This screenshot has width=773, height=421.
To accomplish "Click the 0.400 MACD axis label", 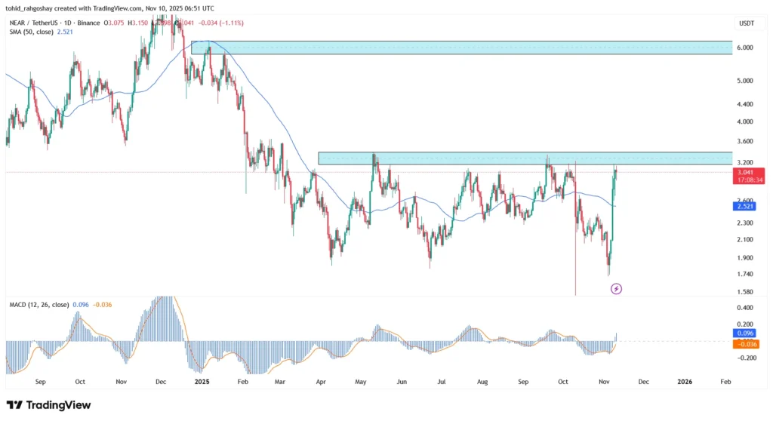I will (x=744, y=308).
